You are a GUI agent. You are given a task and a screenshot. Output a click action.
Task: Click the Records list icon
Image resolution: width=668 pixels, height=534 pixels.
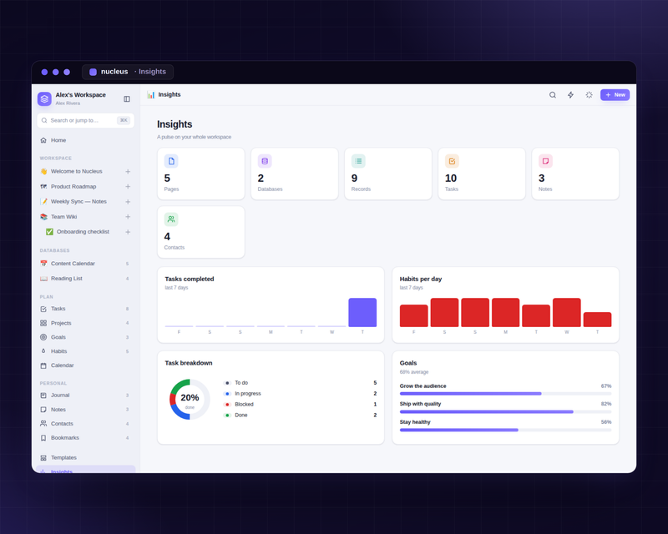click(358, 161)
